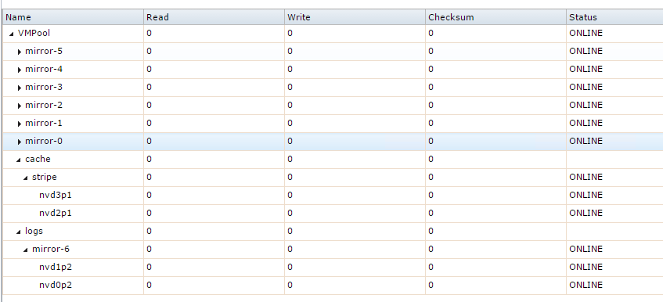The height and width of the screenshot is (302, 663).
Task: Sort by the Name column header
Action: [x=73, y=17]
